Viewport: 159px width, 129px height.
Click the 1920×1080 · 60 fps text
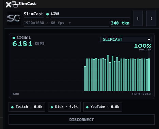44,23
